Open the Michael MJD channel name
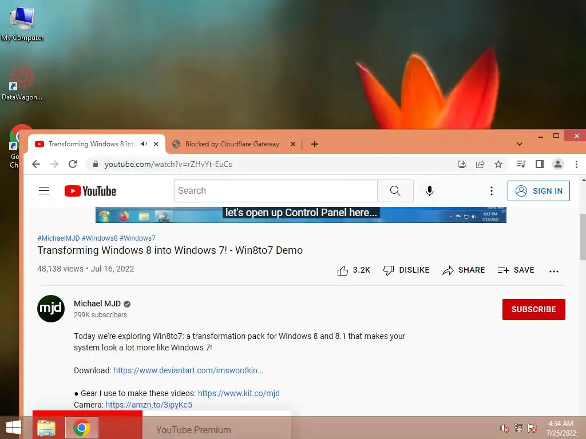 [x=97, y=304]
